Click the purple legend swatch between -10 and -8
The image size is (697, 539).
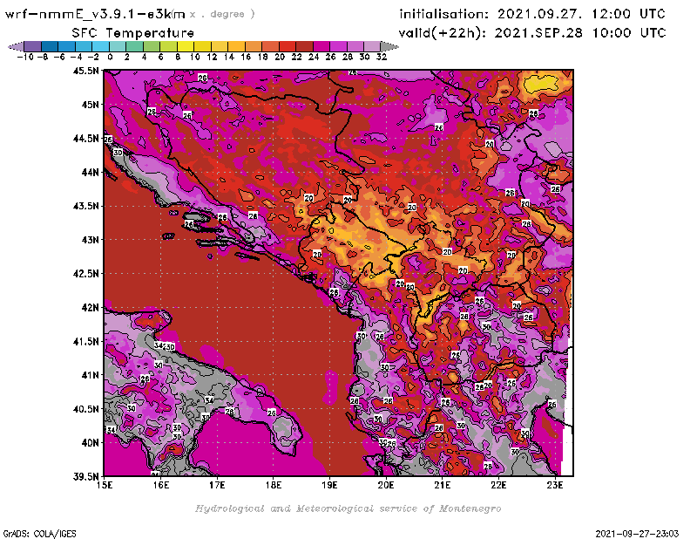coord(33,46)
